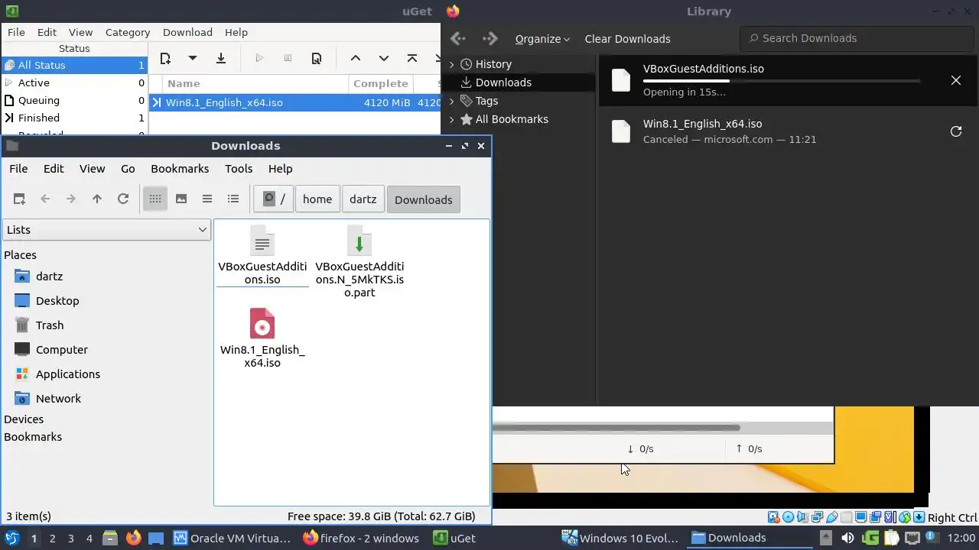Screen dimensions: 979x550
Task: Sort uGet list by Complete column header
Action: (381, 83)
